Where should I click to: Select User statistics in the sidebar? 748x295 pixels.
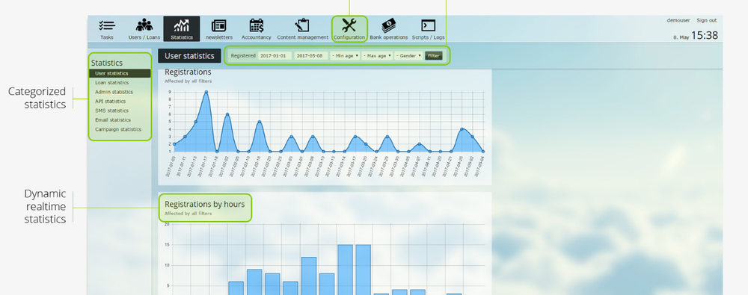120,73
